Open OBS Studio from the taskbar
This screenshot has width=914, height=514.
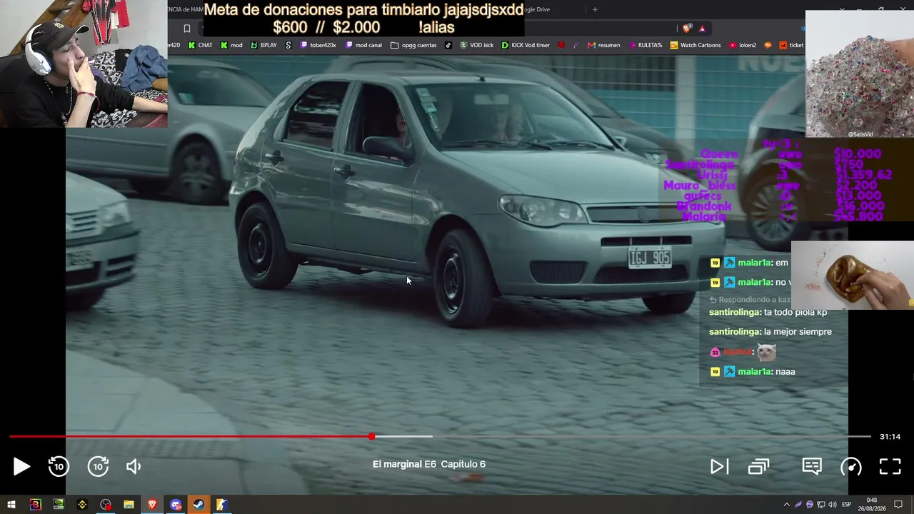click(x=106, y=505)
